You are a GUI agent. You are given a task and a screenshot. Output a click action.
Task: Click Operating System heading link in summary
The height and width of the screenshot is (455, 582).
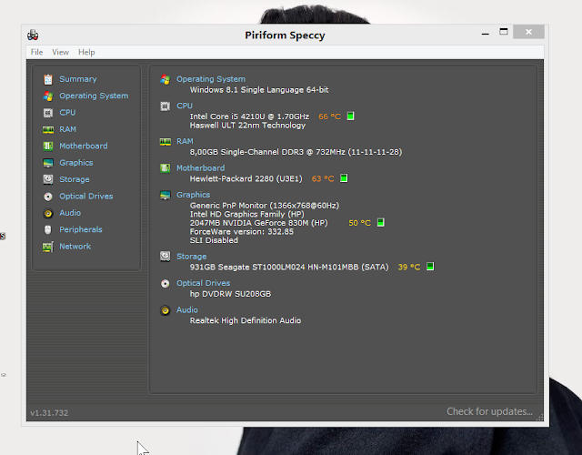pyautogui.click(x=211, y=79)
